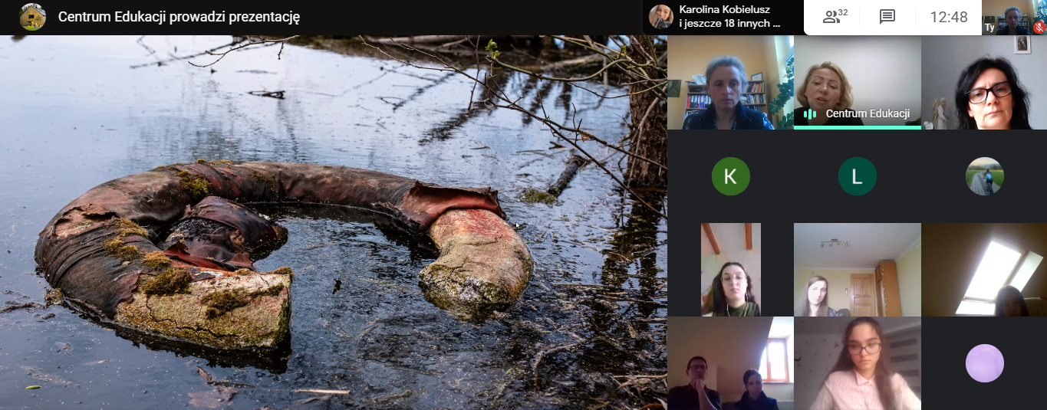The height and width of the screenshot is (410, 1047).
Task: Open the chat messages panel icon
Action: click(x=887, y=17)
